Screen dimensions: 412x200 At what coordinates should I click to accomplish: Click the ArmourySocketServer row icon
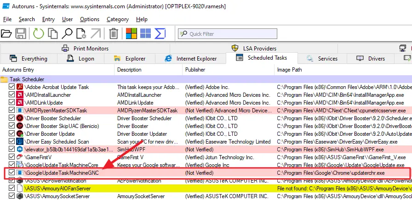point(20,196)
